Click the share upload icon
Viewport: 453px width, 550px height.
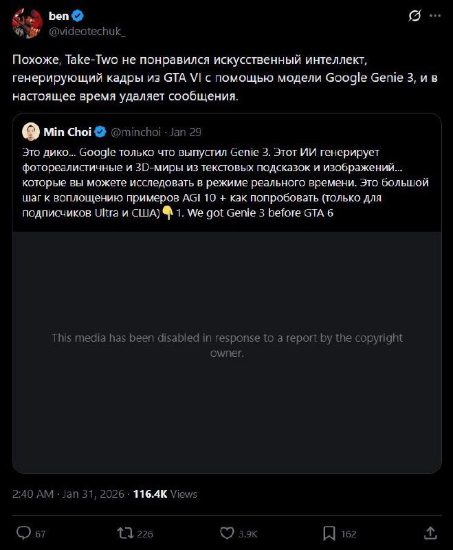[x=430, y=532]
